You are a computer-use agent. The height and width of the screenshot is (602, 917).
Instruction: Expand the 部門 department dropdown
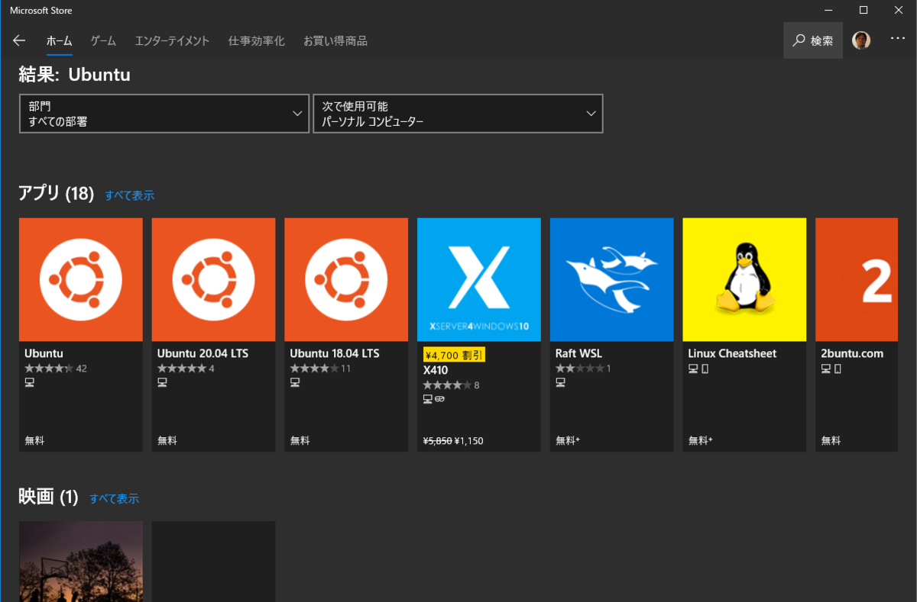click(164, 114)
